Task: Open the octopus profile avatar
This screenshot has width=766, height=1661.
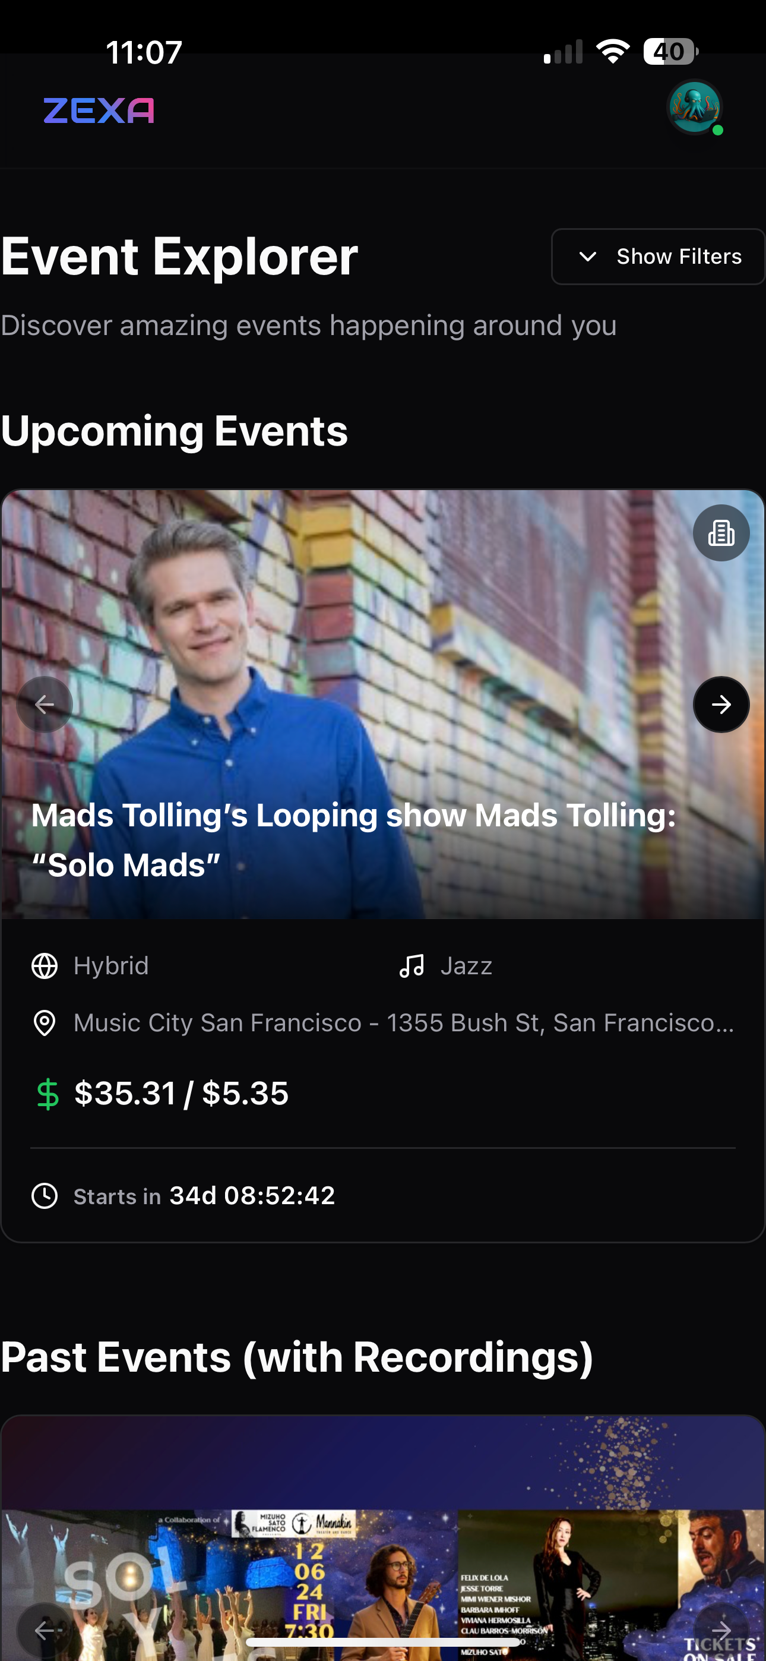Action: point(694,107)
